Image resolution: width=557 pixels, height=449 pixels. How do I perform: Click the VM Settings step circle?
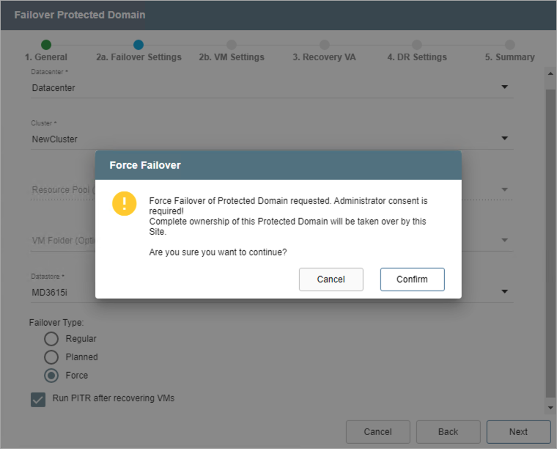tap(232, 45)
